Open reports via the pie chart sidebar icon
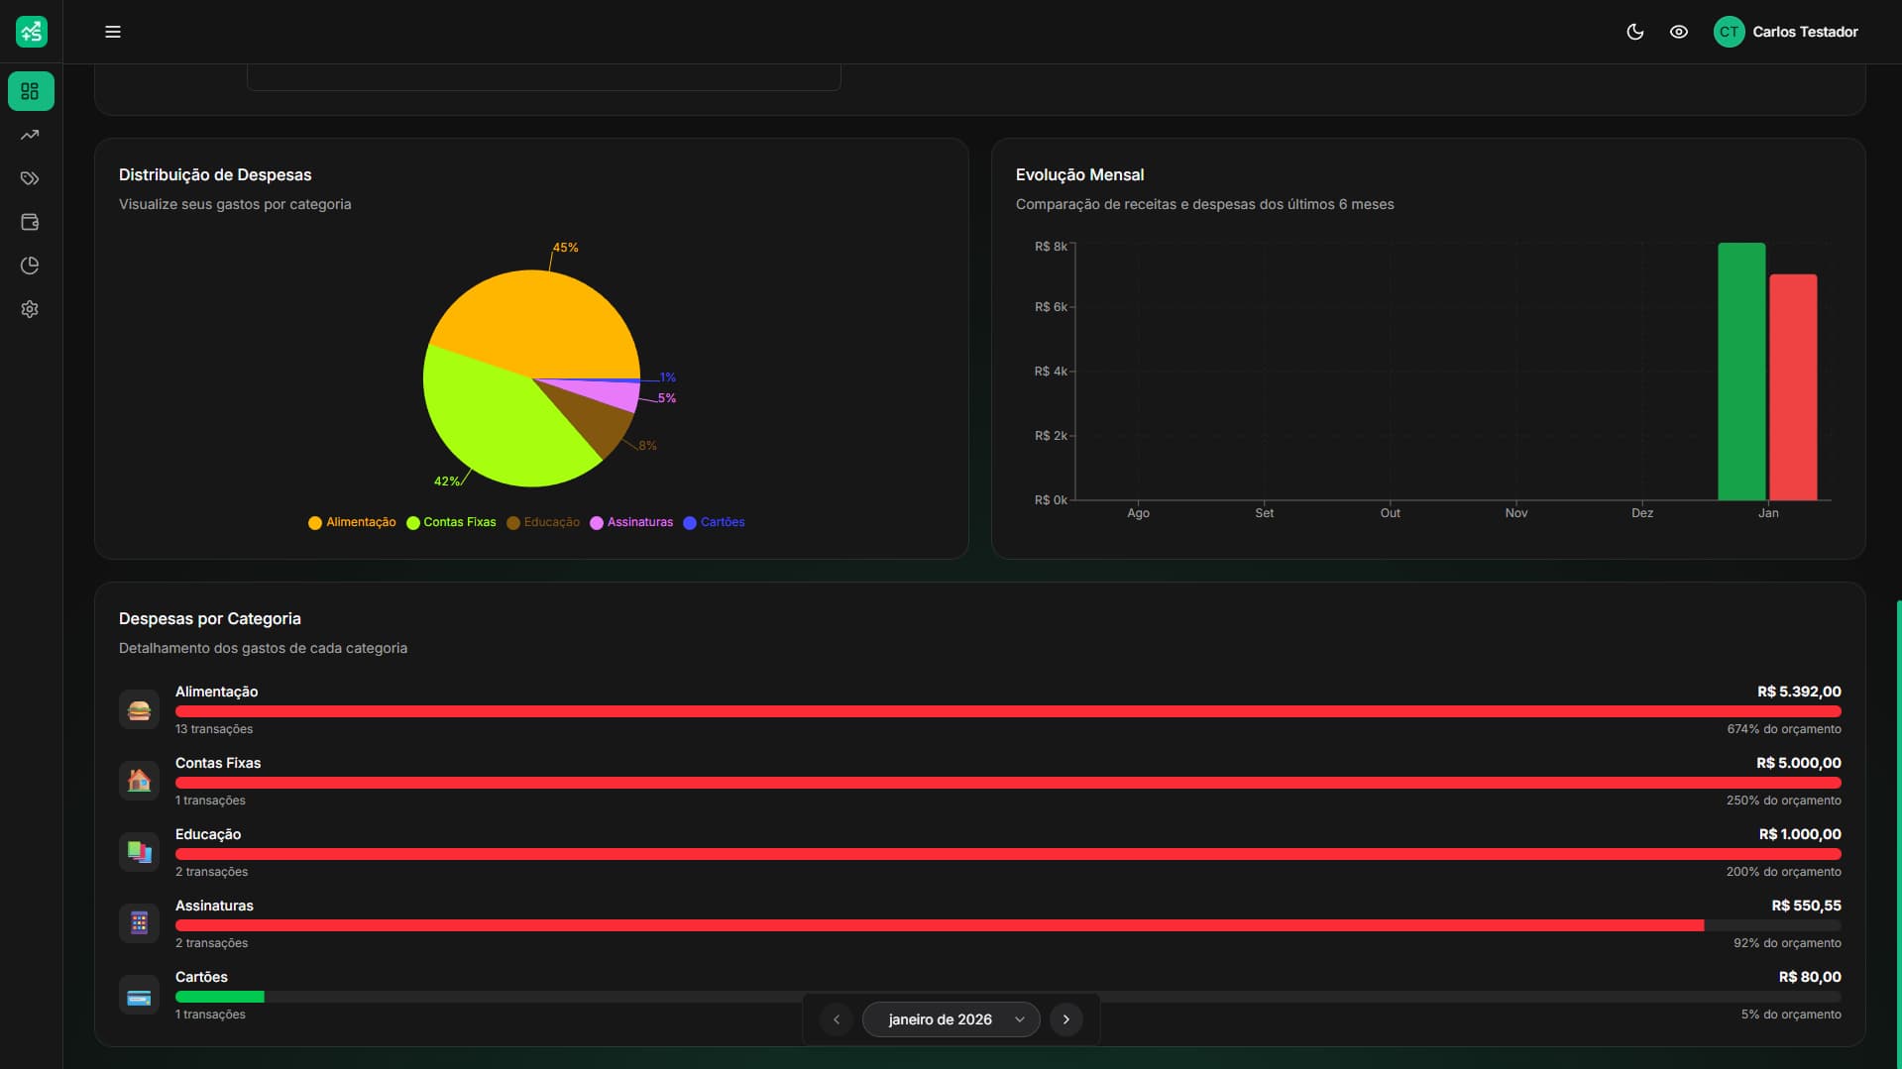This screenshot has width=1902, height=1069. (x=31, y=266)
